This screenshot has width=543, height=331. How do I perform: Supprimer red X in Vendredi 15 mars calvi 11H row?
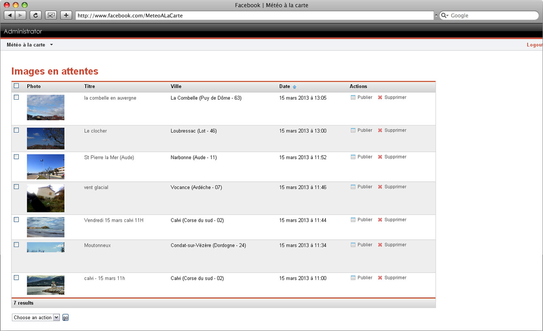[x=380, y=220]
